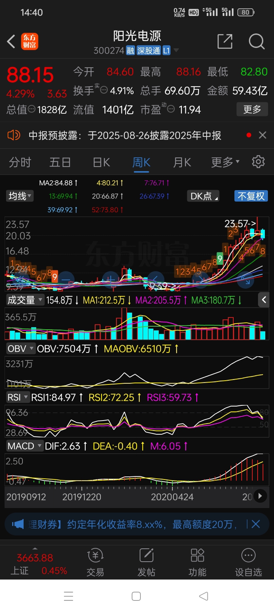Image resolution: width=274 pixels, height=613 pixels.
Task: Open 发帖 post icon
Action: pyautogui.click(x=146, y=563)
